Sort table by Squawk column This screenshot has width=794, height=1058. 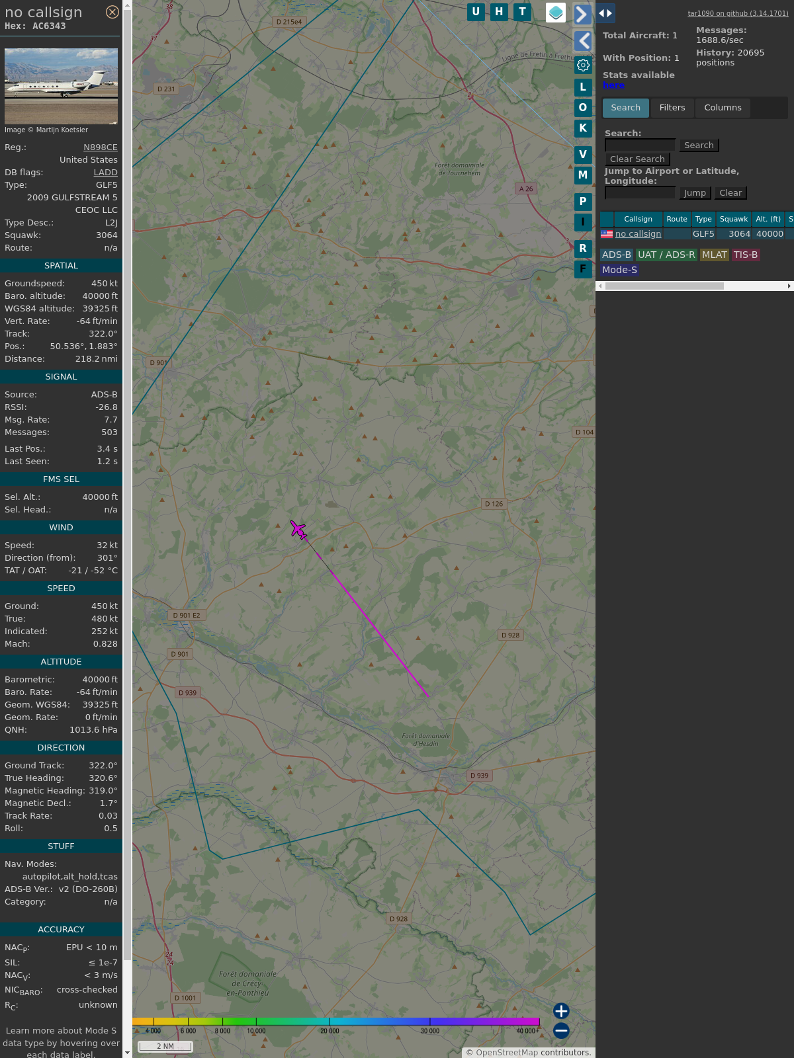click(734, 220)
